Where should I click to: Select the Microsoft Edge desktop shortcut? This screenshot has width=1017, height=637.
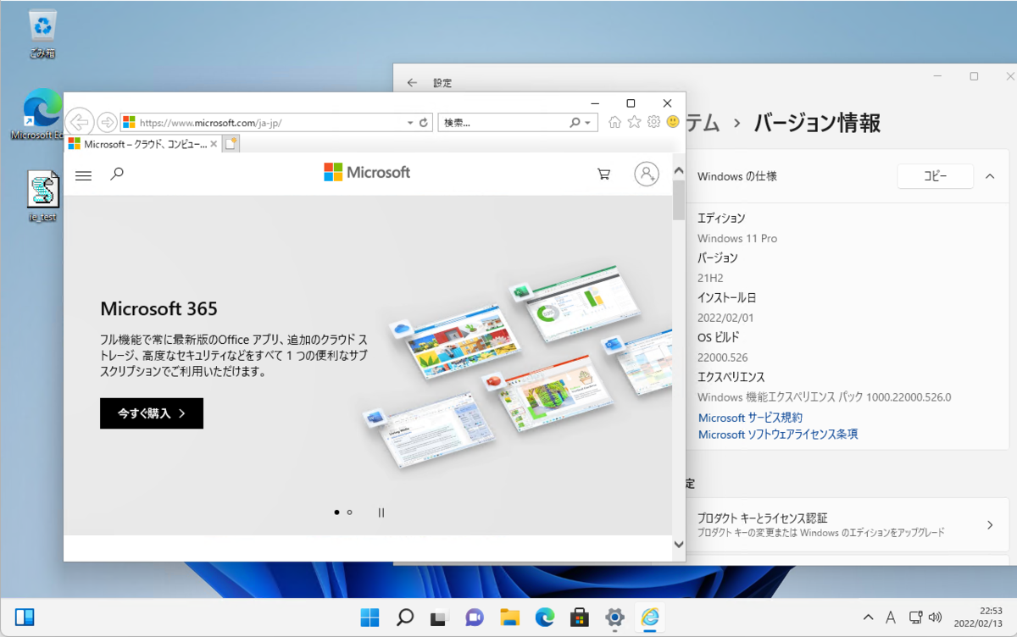pos(42,114)
